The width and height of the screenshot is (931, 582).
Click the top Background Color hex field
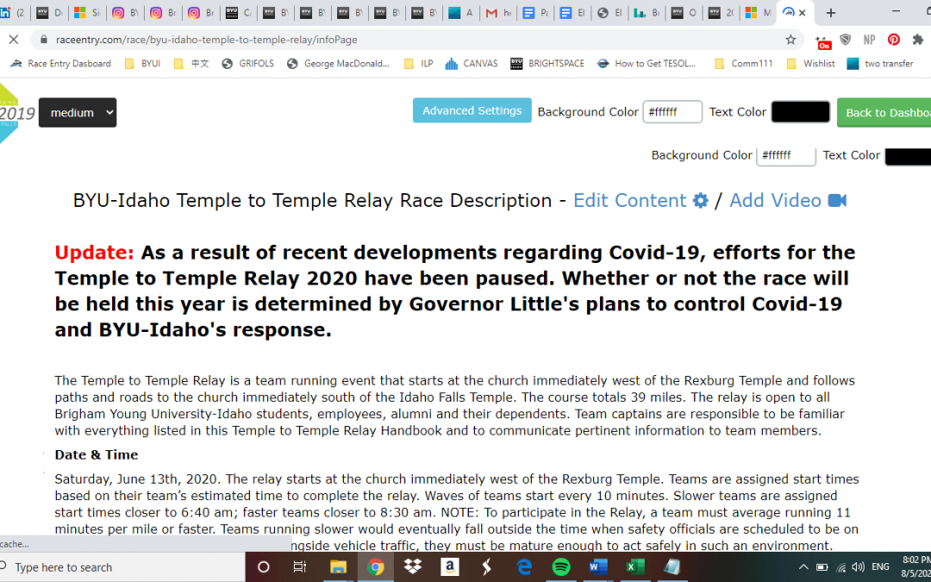[x=672, y=112]
